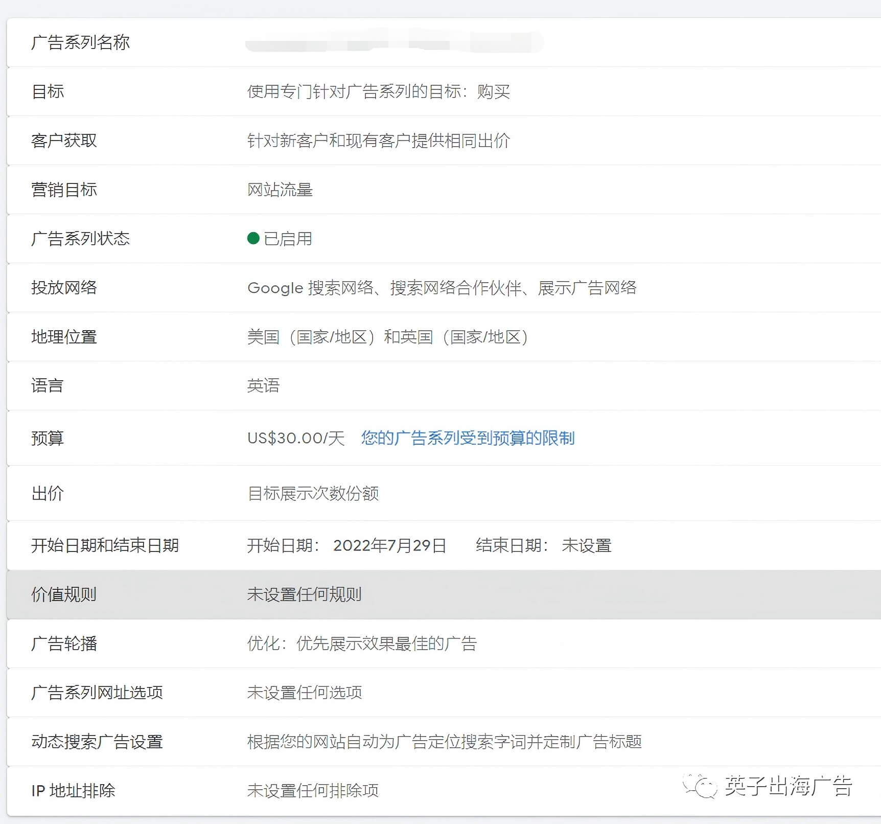Click the start date 2022年7月29日
Image resolution: width=881 pixels, height=824 pixels.
click(389, 545)
